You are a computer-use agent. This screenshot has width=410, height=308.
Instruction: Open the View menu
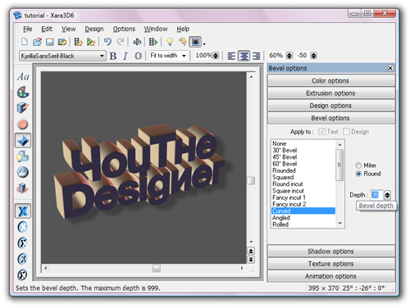click(x=68, y=29)
